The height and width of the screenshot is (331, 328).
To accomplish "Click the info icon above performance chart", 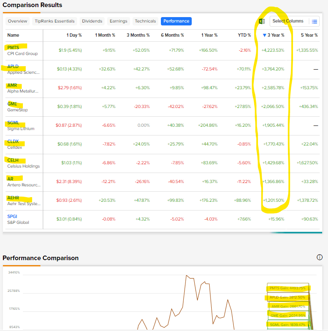I will [x=320, y=257].
